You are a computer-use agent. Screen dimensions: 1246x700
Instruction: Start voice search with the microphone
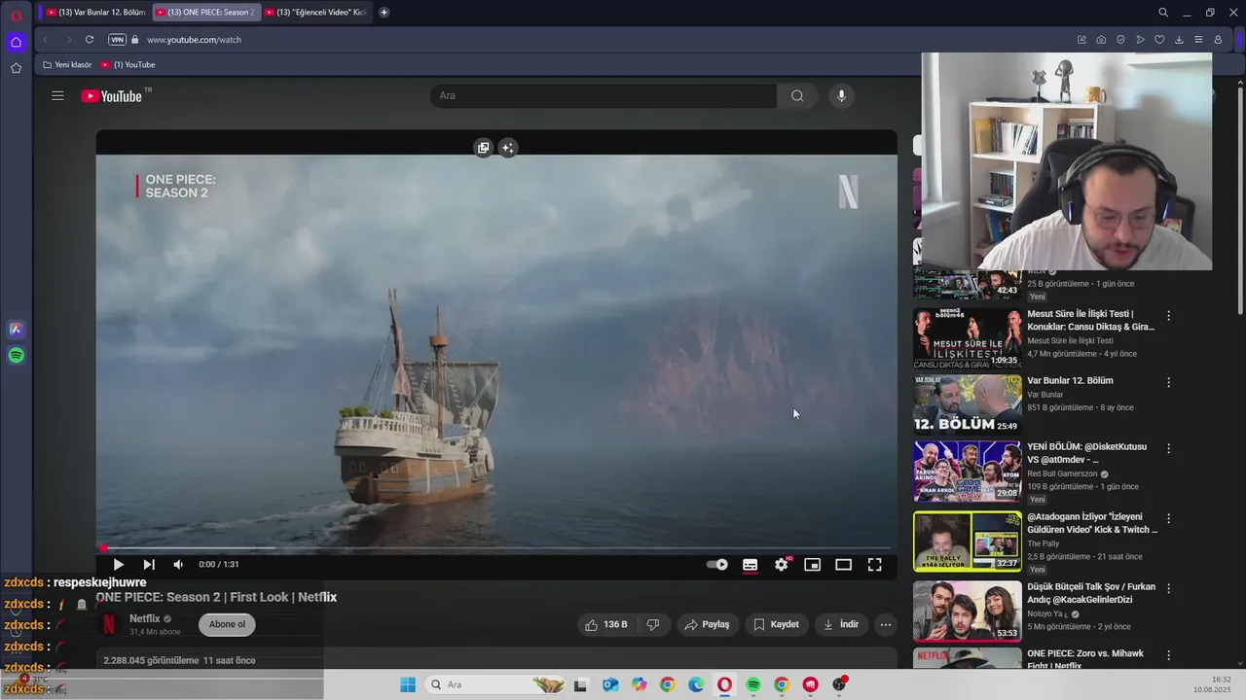(842, 95)
